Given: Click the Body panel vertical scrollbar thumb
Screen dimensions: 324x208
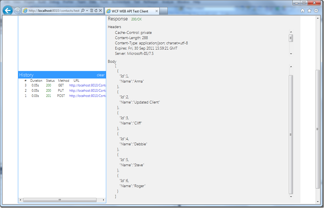Looking at the screenshot, I should tap(291, 135).
